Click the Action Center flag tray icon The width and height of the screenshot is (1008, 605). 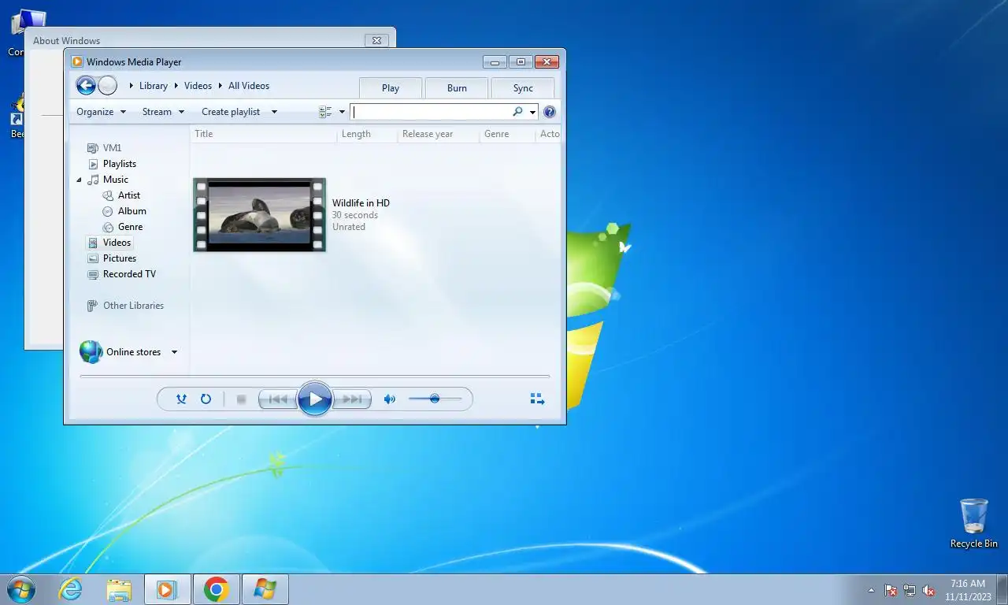click(891, 590)
